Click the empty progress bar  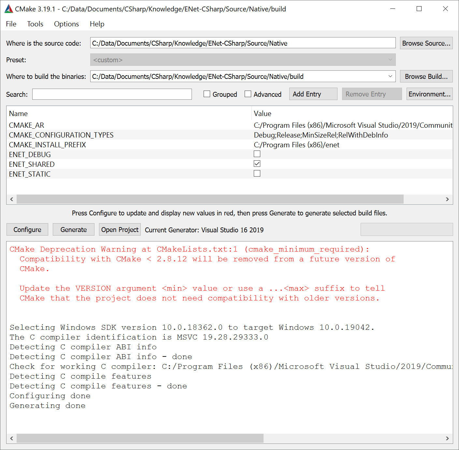(x=407, y=229)
